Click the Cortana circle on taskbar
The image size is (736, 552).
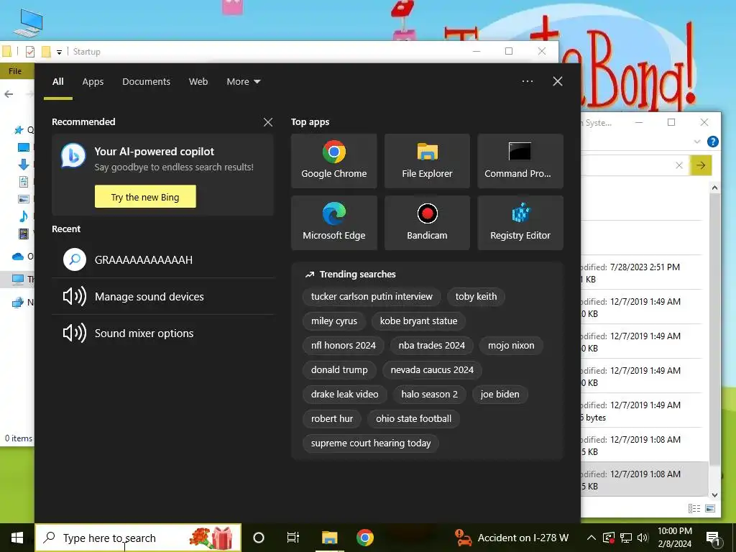259,538
